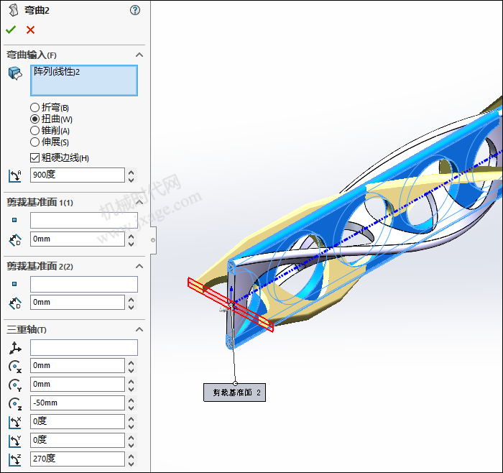This screenshot has width=503, height=473.
Task: Click the 剪裁基准面 2 callout label
Action: pos(234,392)
